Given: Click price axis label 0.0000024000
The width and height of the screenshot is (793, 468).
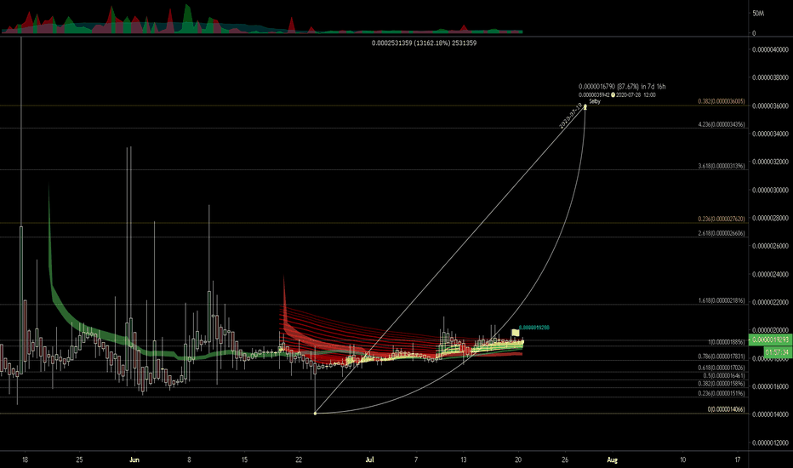Looking at the screenshot, I should point(770,274).
